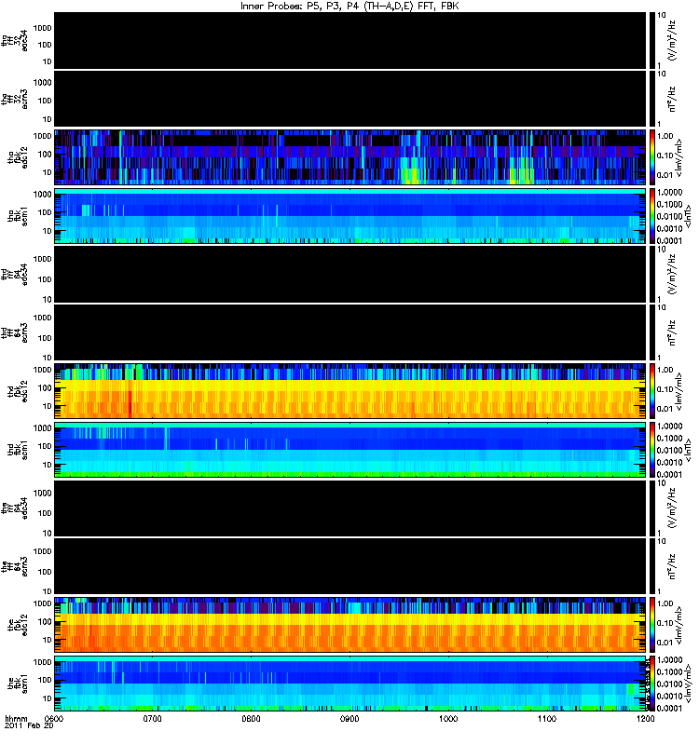
Task: Click the 0700 time axis label
Action: pos(152,718)
